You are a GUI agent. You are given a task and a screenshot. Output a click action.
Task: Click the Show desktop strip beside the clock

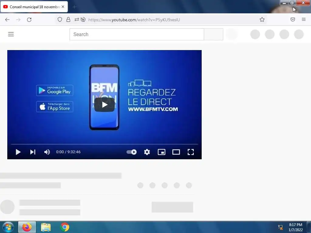click(309, 227)
